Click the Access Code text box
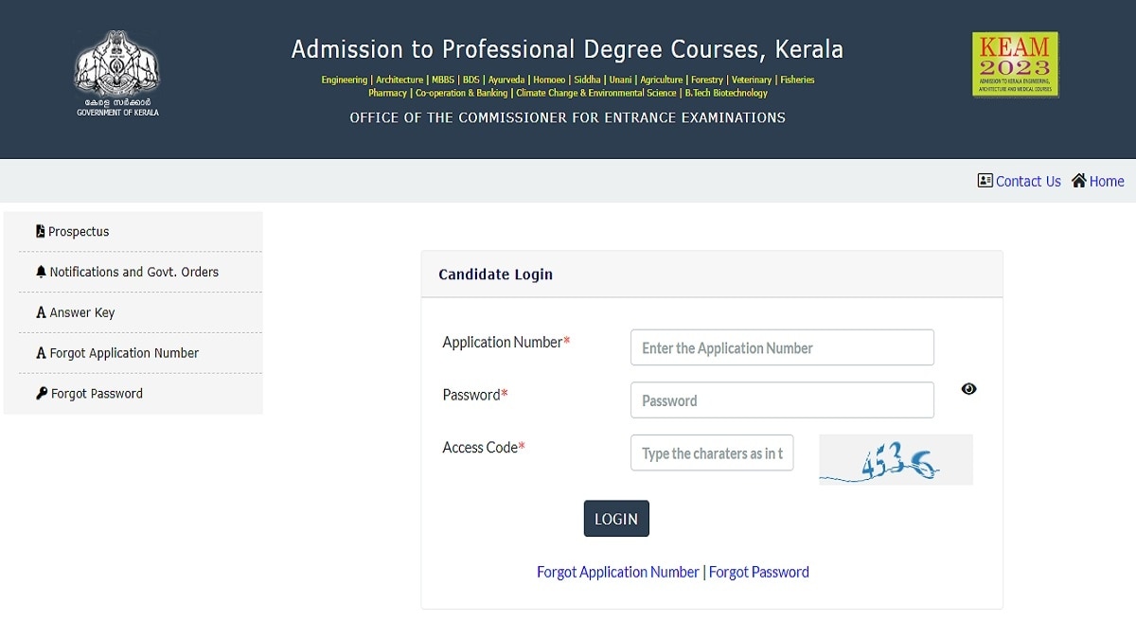1136x639 pixels. (711, 453)
